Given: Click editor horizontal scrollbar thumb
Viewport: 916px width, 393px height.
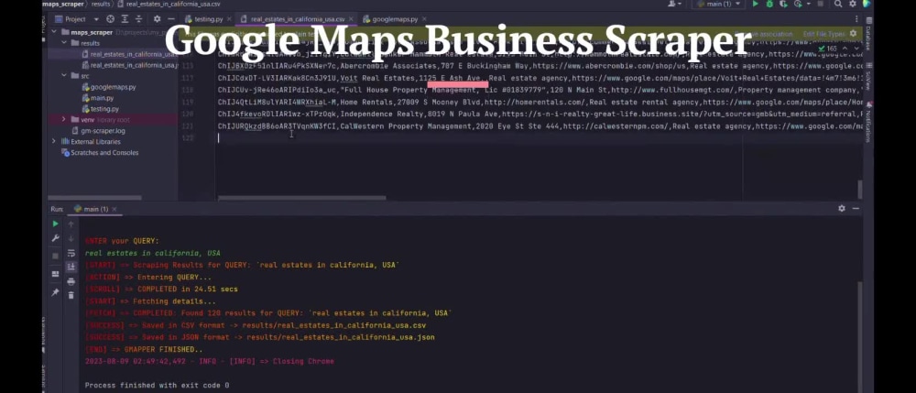Looking at the screenshot, I should point(301,198).
